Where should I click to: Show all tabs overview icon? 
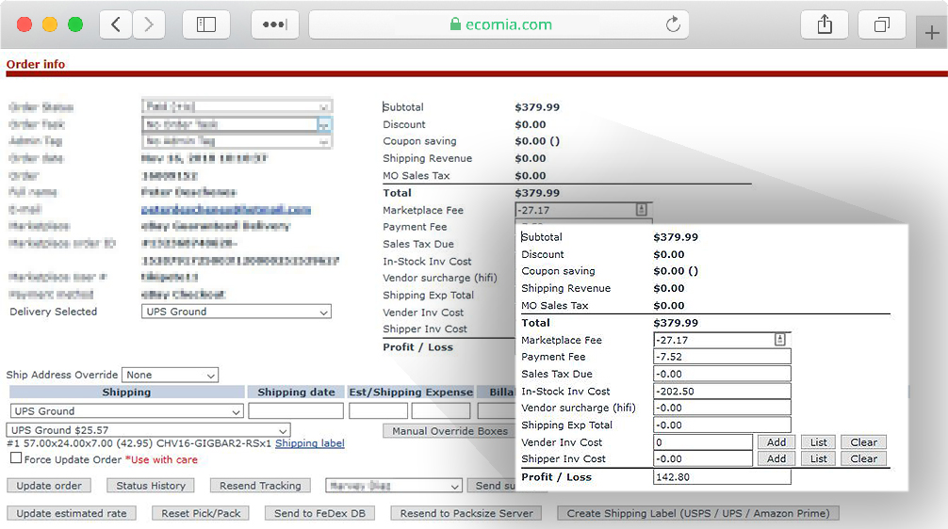pos(882,25)
